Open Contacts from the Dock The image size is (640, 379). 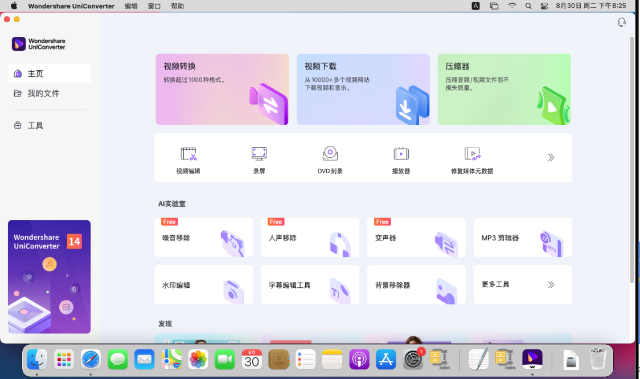[278, 360]
